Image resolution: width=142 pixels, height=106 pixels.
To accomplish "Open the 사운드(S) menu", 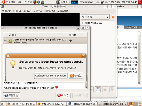I will (50, 11).
